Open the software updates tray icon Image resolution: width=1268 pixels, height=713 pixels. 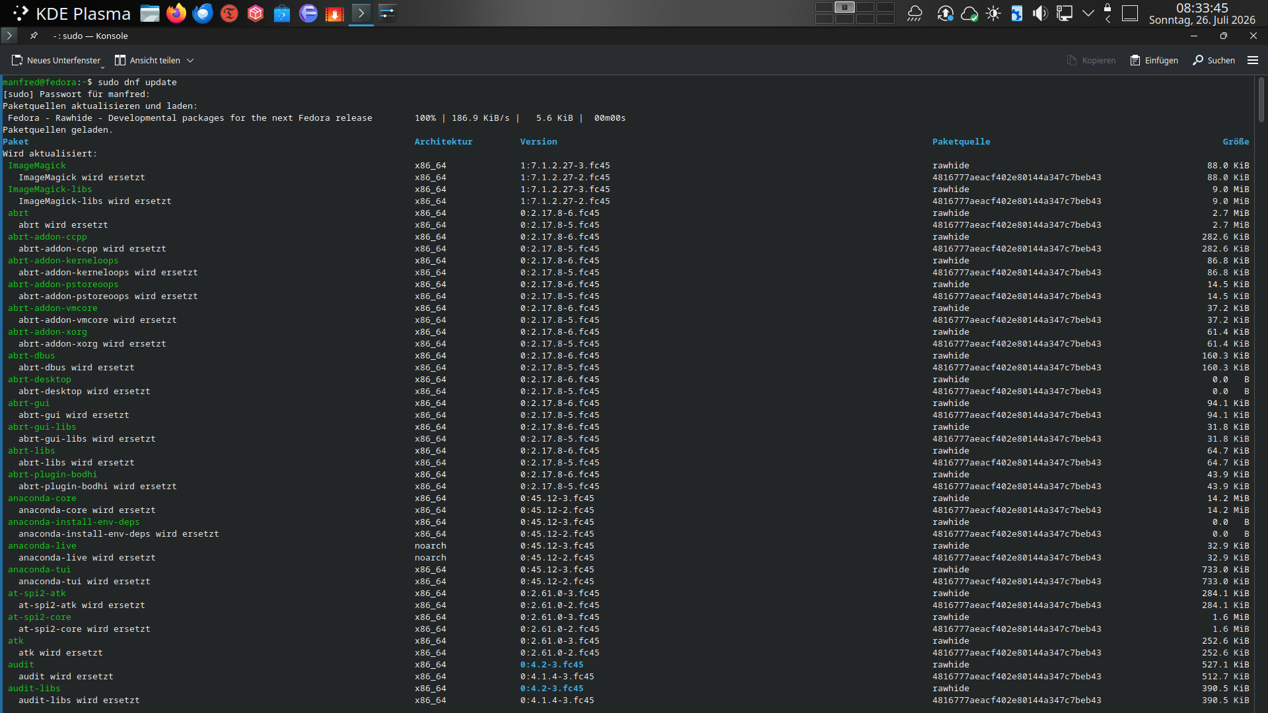click(945, 13)
